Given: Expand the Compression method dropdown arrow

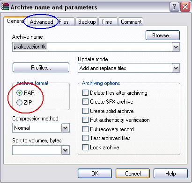Looking at the screenshot, I should [x=65, y=128].
